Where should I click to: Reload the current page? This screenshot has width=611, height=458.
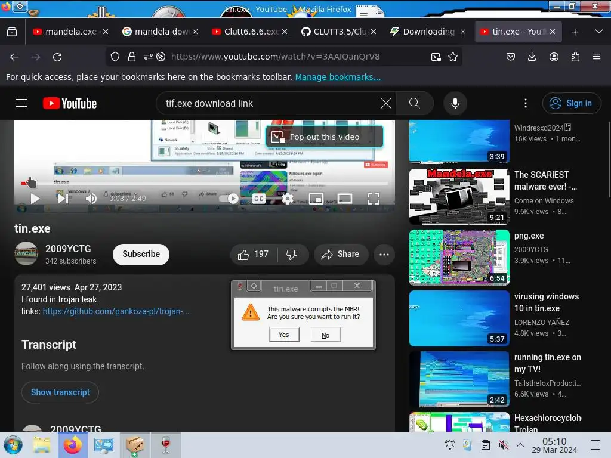coord(57,57)
